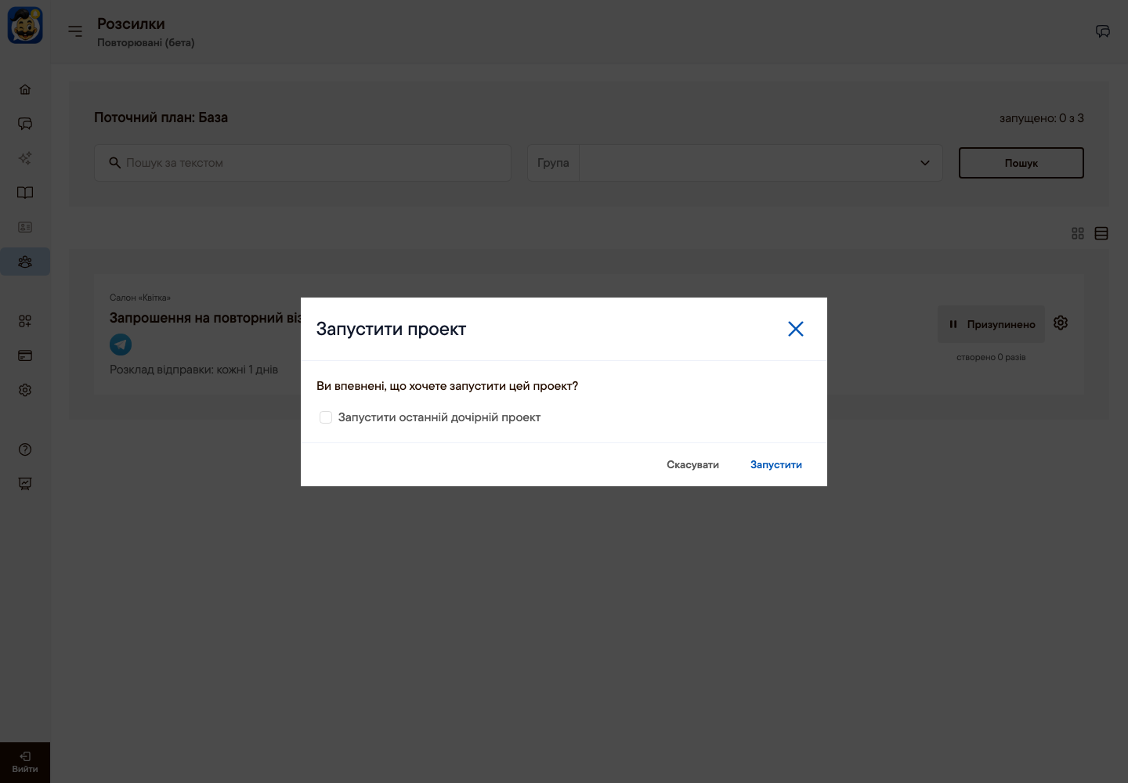Click the Призупинено status button

[x=992, y=324]
